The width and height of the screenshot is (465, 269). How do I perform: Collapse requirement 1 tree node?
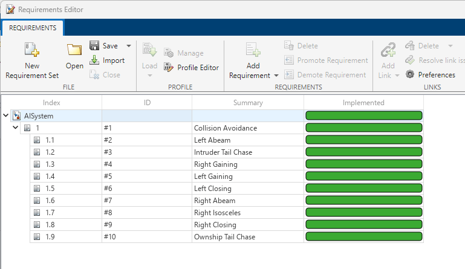[16, 128]
